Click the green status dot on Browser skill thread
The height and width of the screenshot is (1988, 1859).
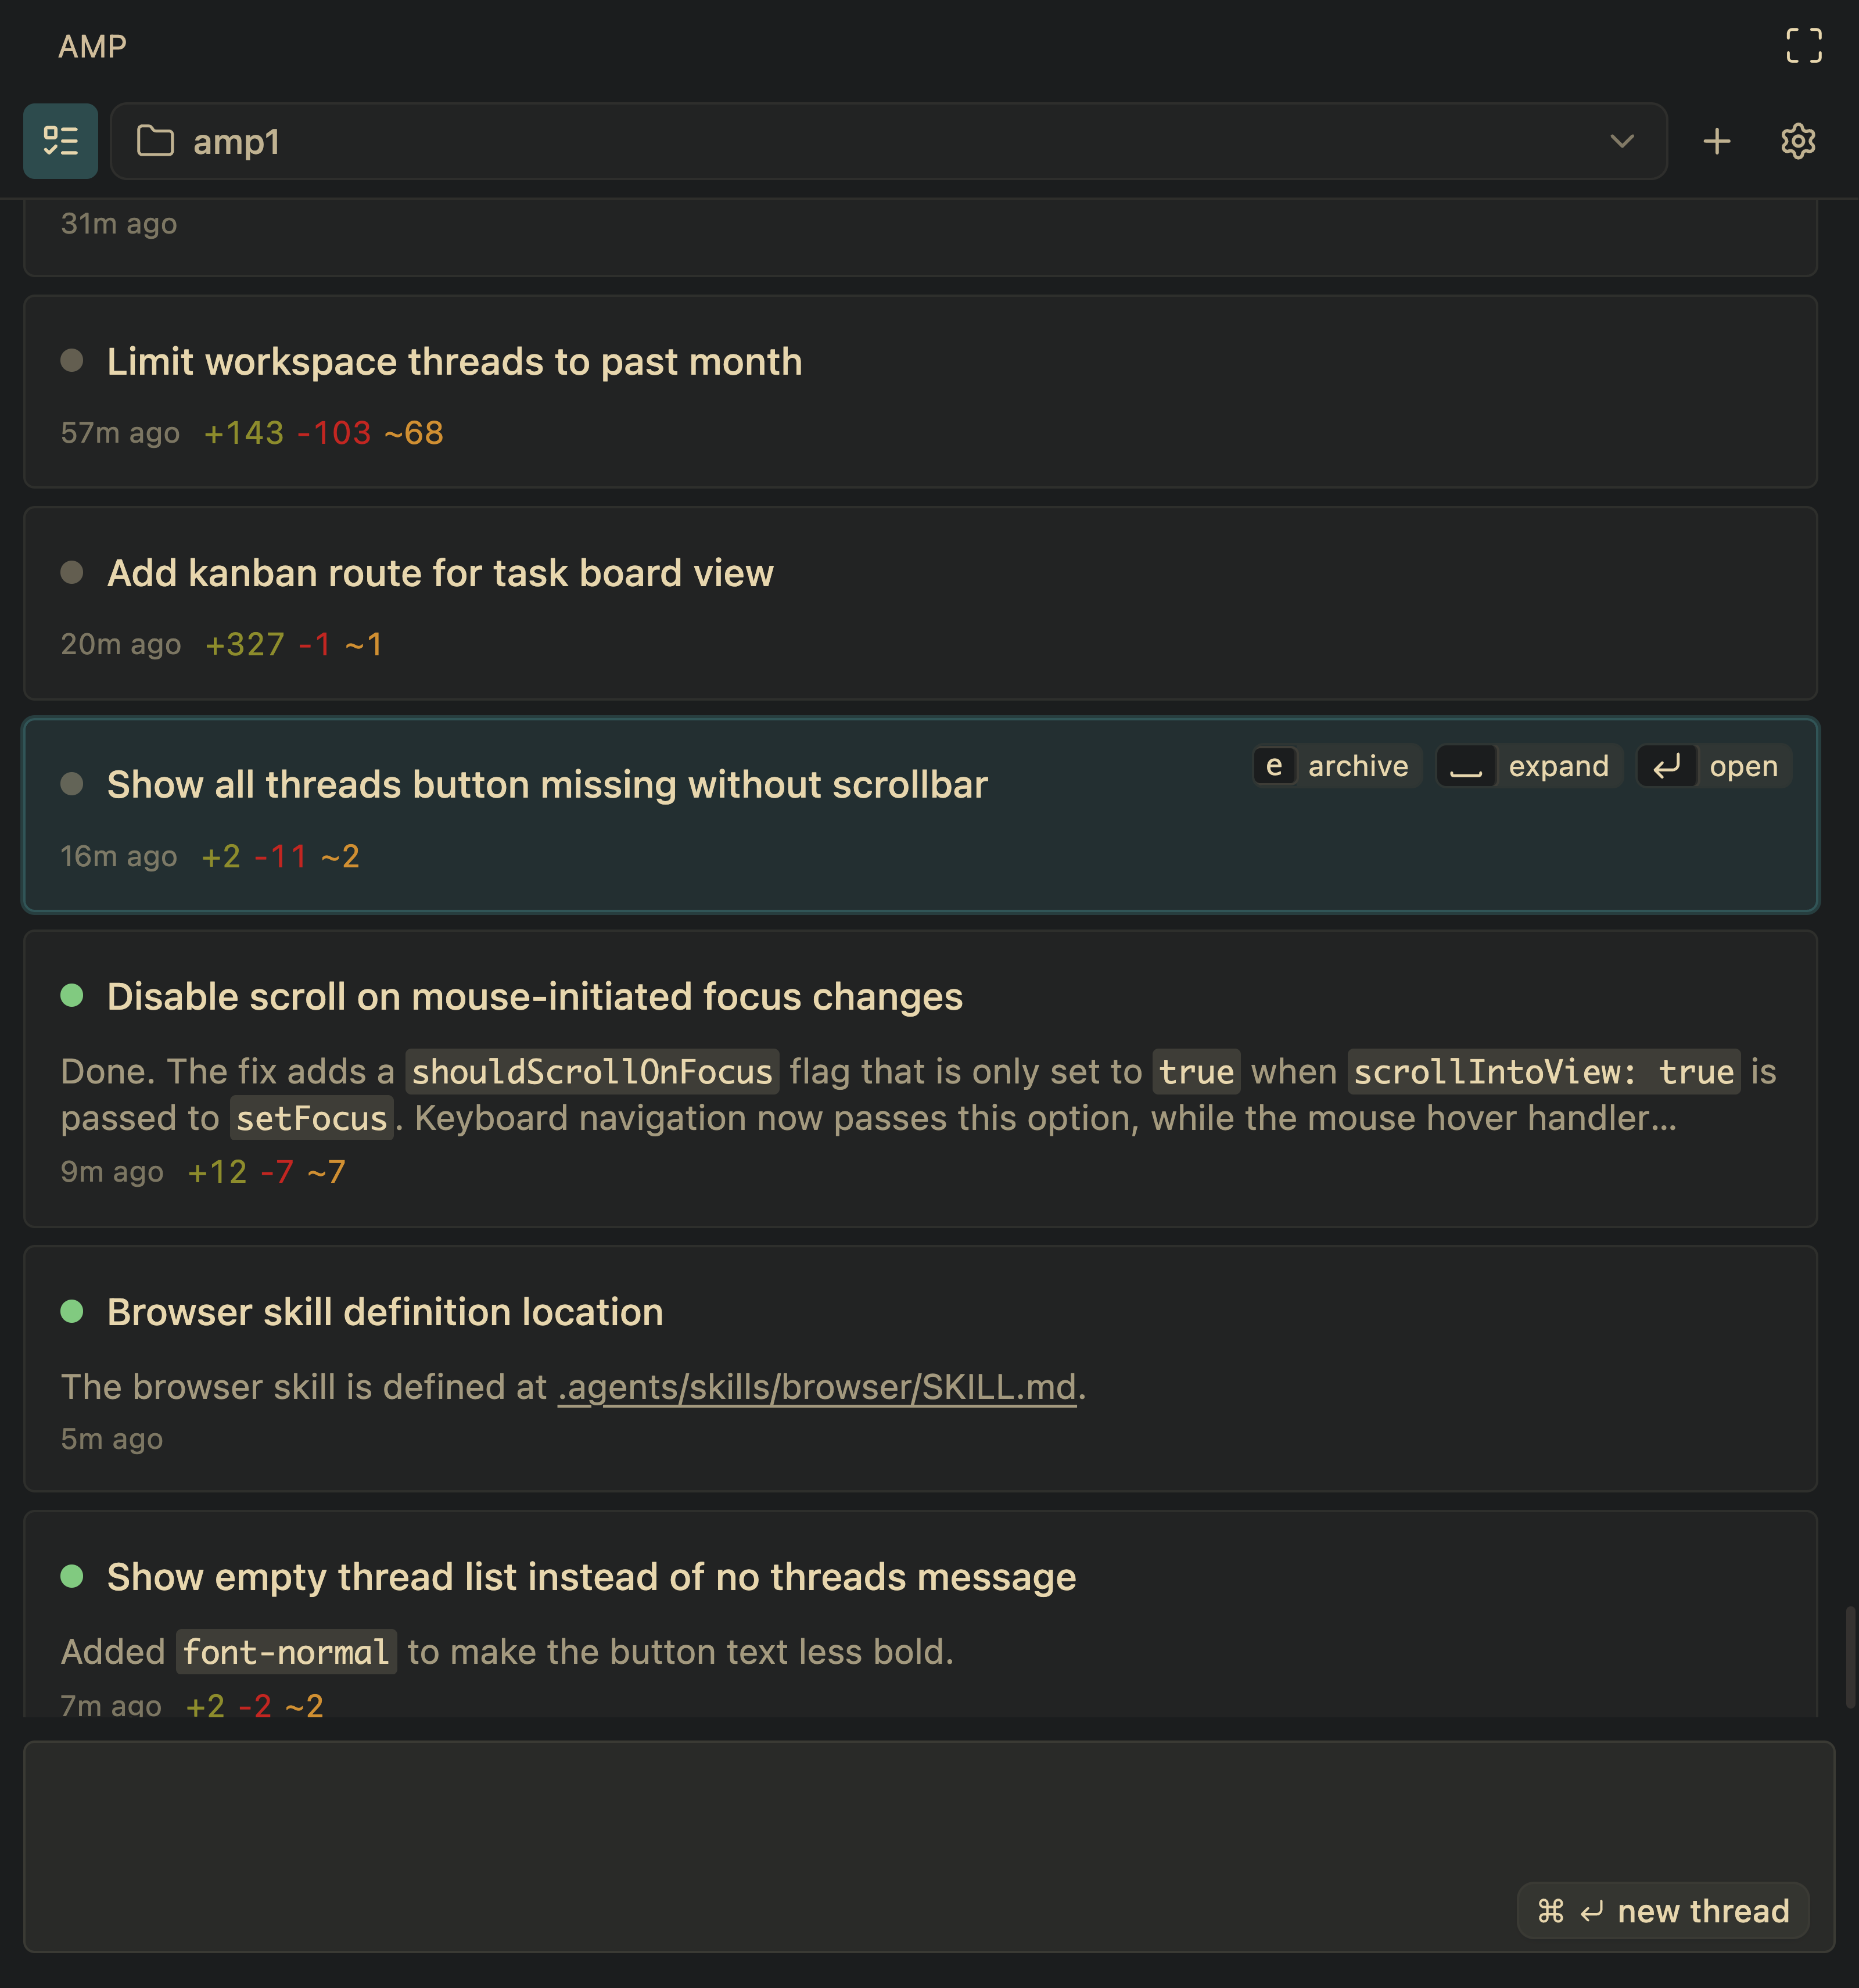(72, 1312)
